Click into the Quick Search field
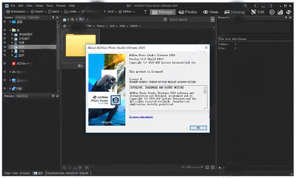 (189, 19)
